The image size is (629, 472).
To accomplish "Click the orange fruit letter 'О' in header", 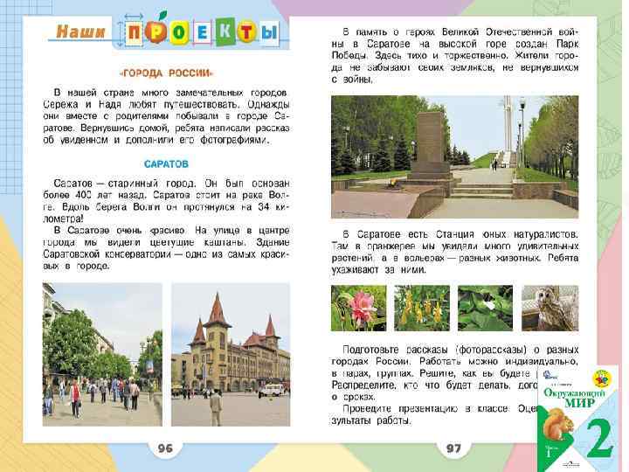I will pyautogui.click(x=156, y=31).
